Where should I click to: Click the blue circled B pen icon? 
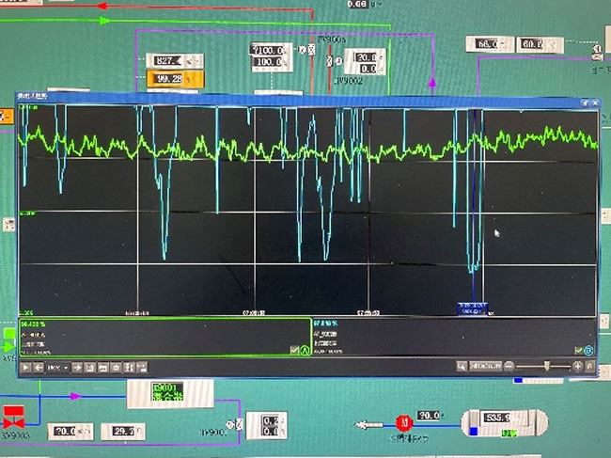coord(589,351)
